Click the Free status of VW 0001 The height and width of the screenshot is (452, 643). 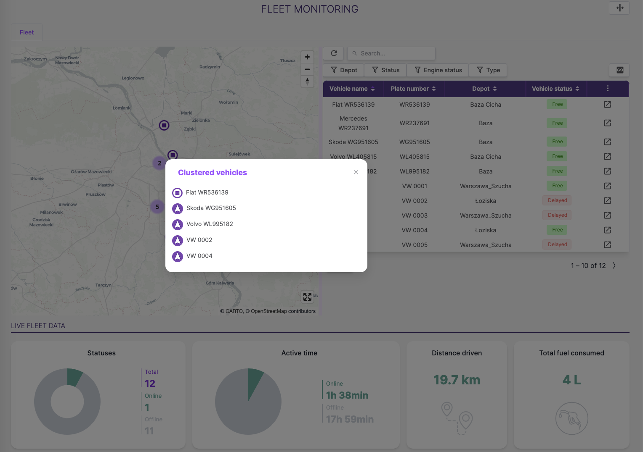(x=557, y=186)
